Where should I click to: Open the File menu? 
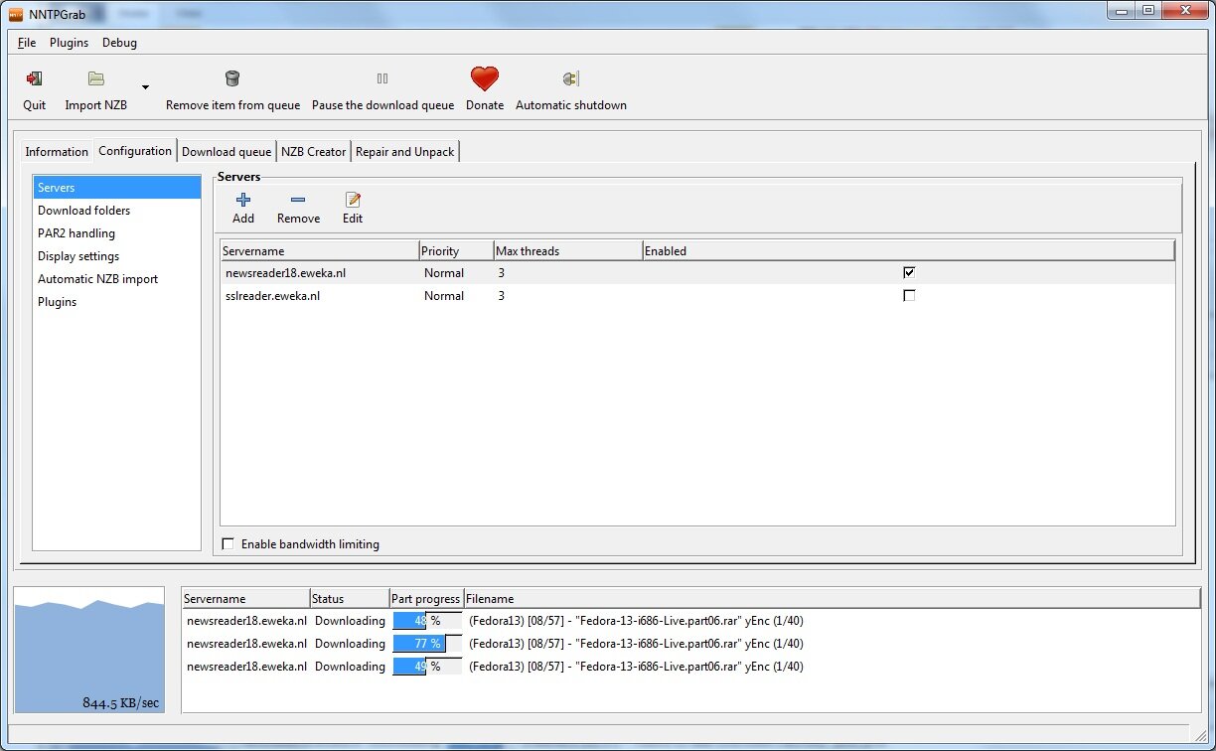click(27, 43)
